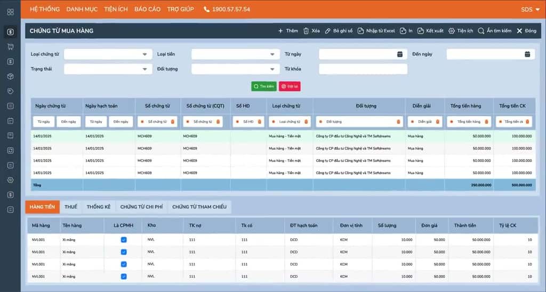Screen dimensions: 546x292
Task: Open calendar picker for Từ ngày field
Action: tap(400, 54)
